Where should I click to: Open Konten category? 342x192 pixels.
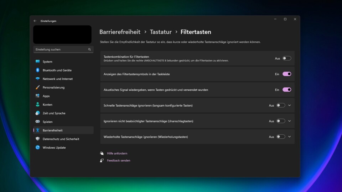(63, 105)
